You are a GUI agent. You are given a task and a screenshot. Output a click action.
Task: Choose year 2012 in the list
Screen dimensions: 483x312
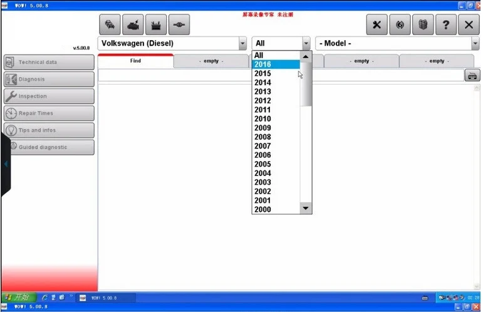coord(276,101)
